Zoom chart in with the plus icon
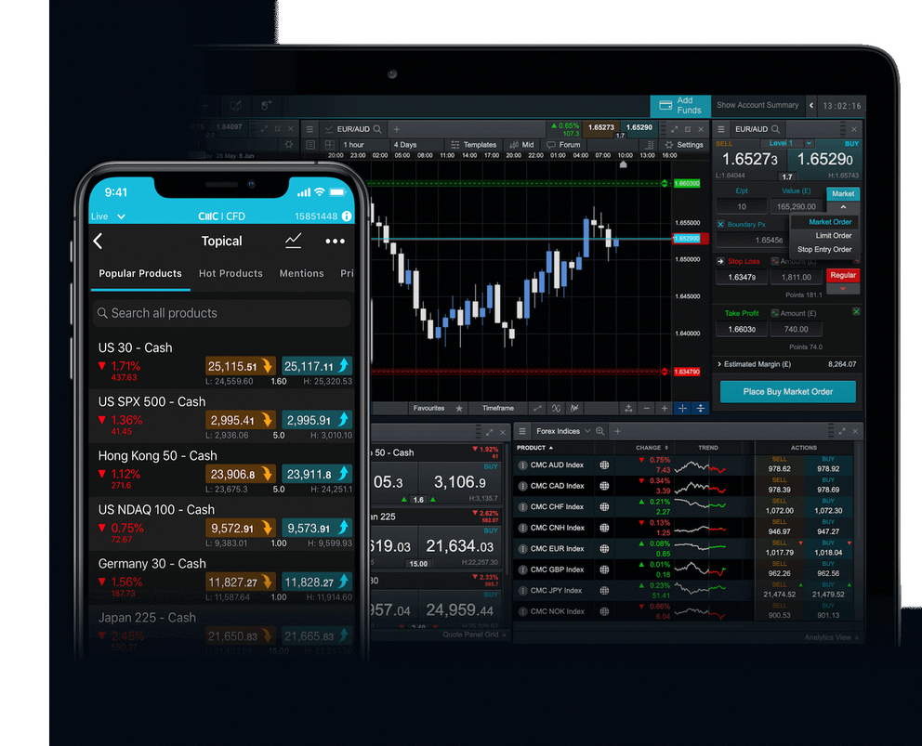Screen dimensions: 922x746 [x=665, y=408]
